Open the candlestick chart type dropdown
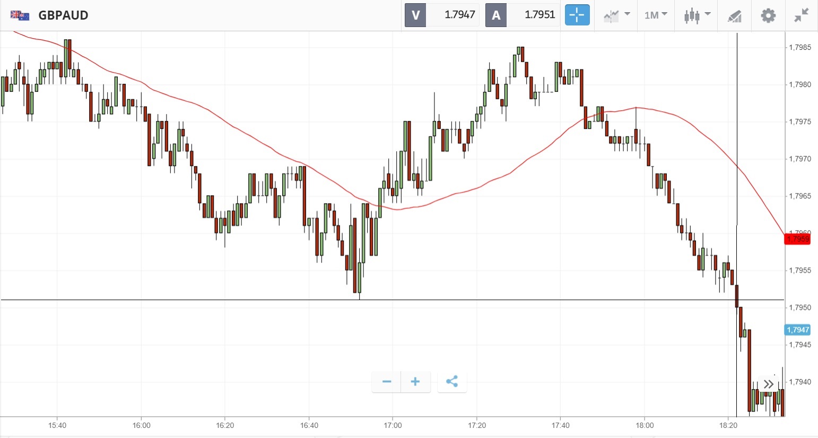The height and width of the screenshot is (438, 818). (x=697, y=15)
